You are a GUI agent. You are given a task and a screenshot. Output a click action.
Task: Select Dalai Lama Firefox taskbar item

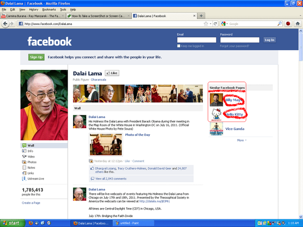(91, 223)
